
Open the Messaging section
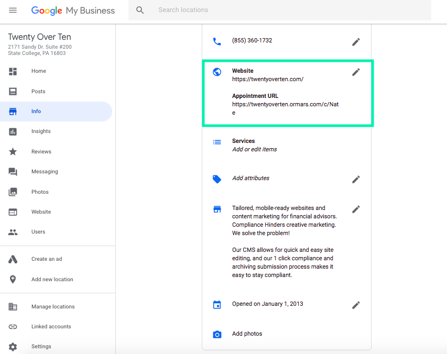(45, 172)
